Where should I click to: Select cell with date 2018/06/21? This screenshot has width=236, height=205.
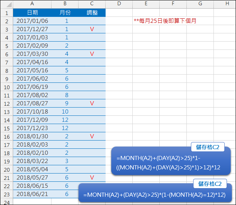pos(32,194)
